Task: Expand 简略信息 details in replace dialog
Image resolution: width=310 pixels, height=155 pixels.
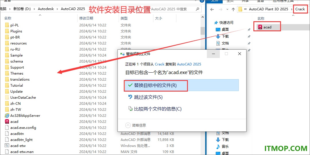Action: 136,125
